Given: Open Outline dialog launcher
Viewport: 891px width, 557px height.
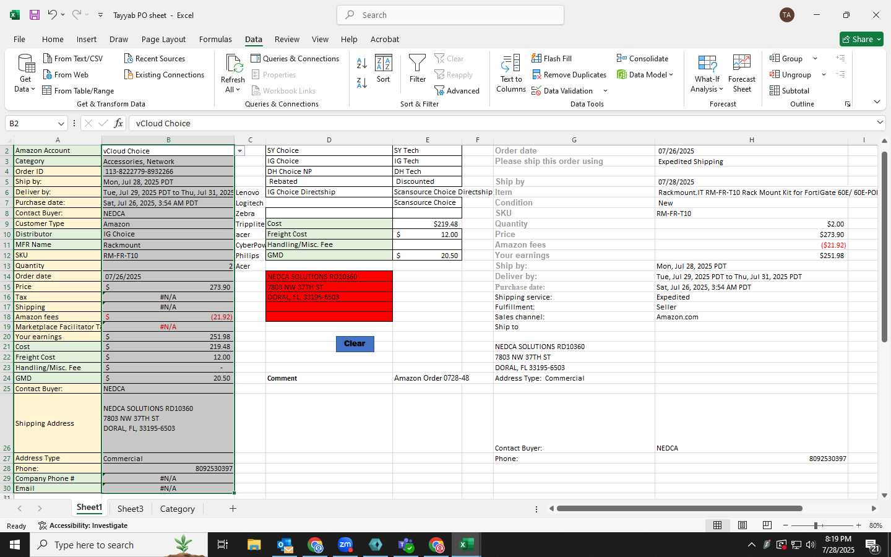Looking at the screenshot, I should (x=848, y=104).
